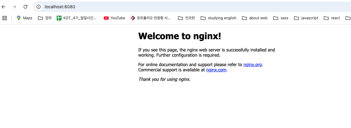
Task: Open the KDT_4기_일일시간 spreadsheet bookmark
Action: [77, 18]
